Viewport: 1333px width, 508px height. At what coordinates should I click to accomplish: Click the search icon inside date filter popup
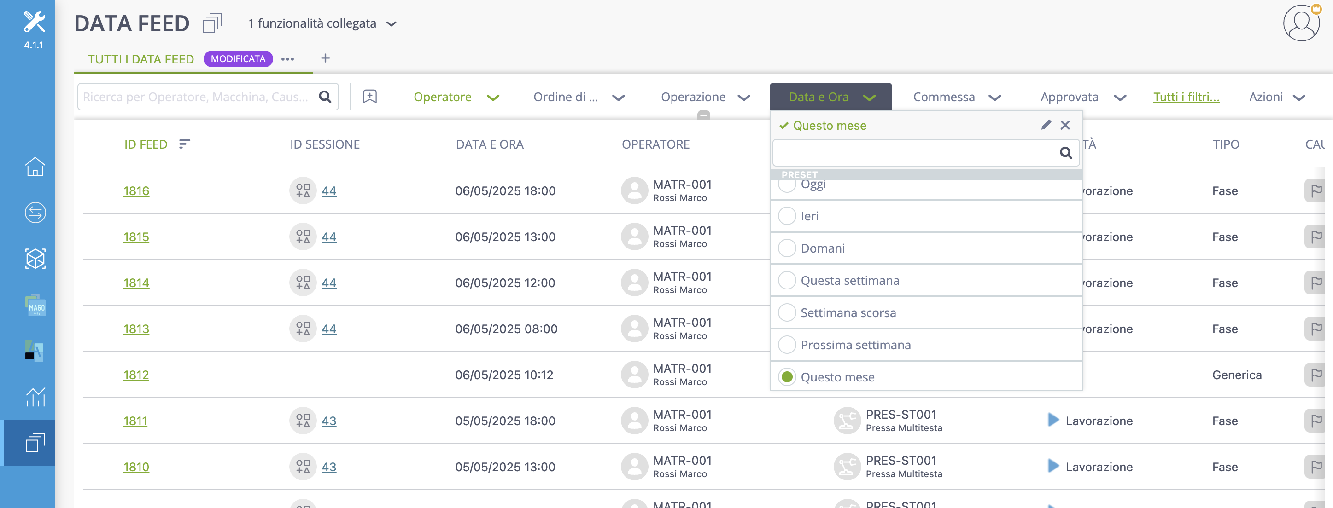1065,153
